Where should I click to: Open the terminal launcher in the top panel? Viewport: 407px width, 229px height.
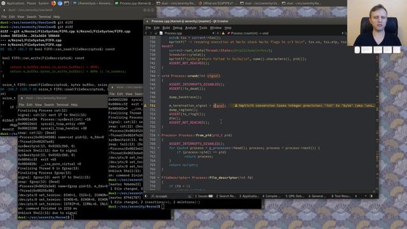click(66, 3)
